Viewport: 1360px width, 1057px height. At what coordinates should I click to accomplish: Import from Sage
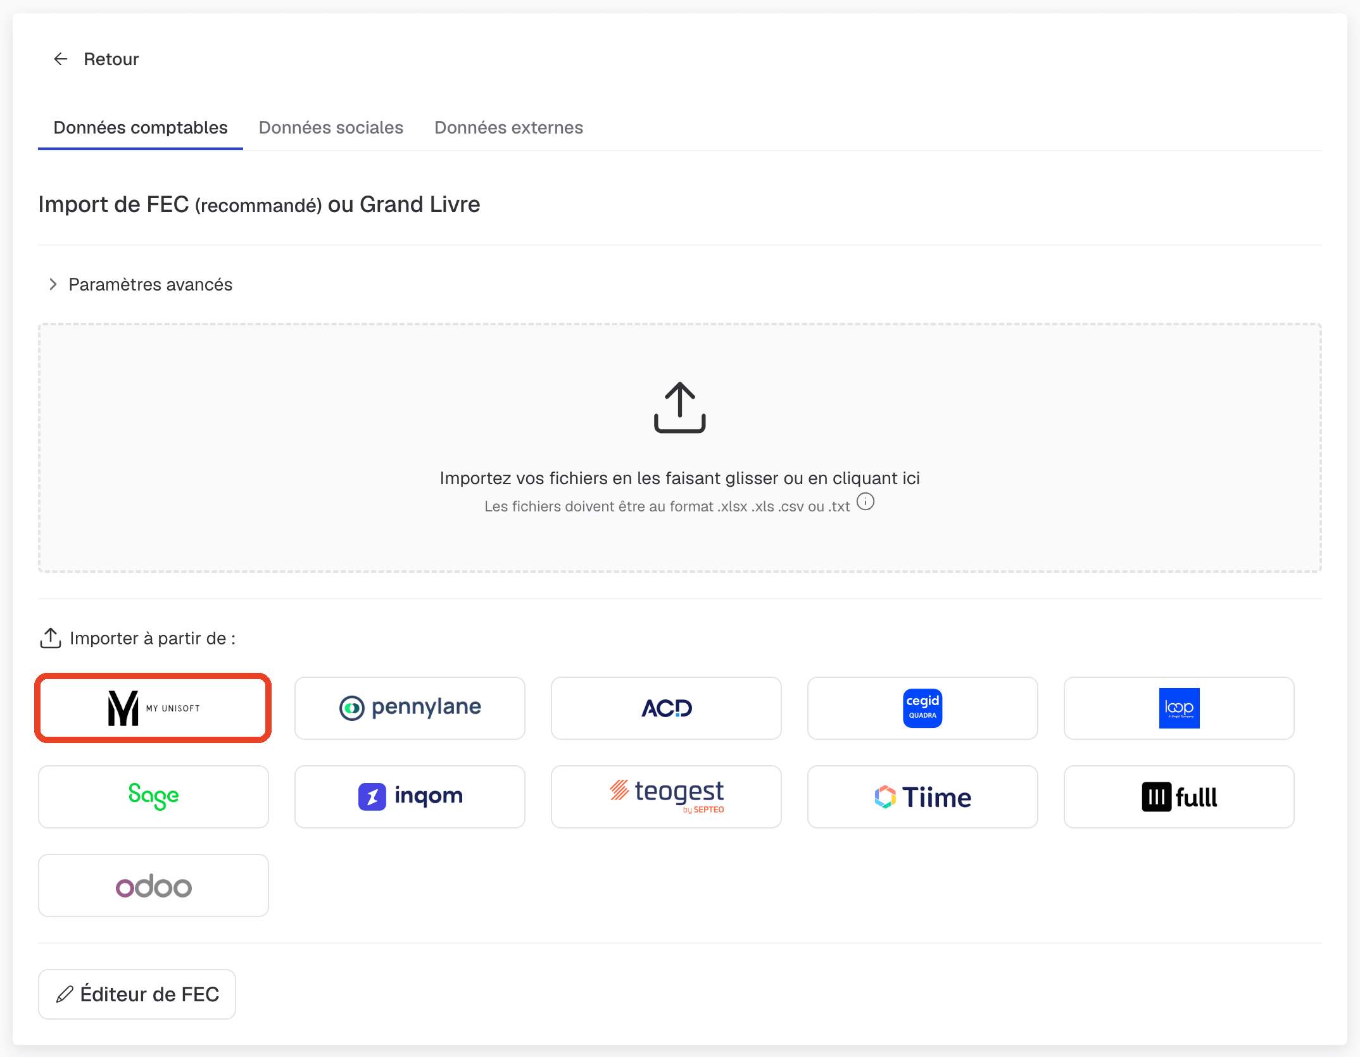[x=153, y=797]
